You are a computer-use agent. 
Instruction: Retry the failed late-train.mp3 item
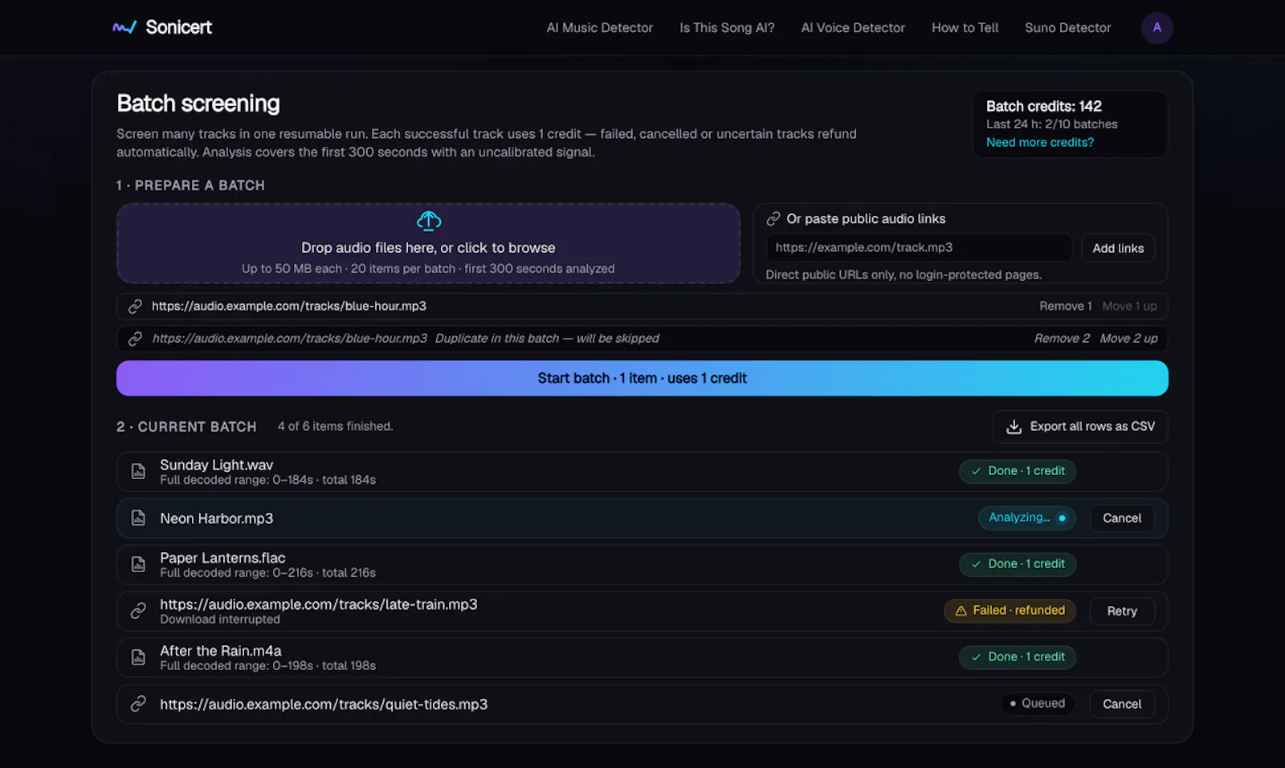[1122, 612]
